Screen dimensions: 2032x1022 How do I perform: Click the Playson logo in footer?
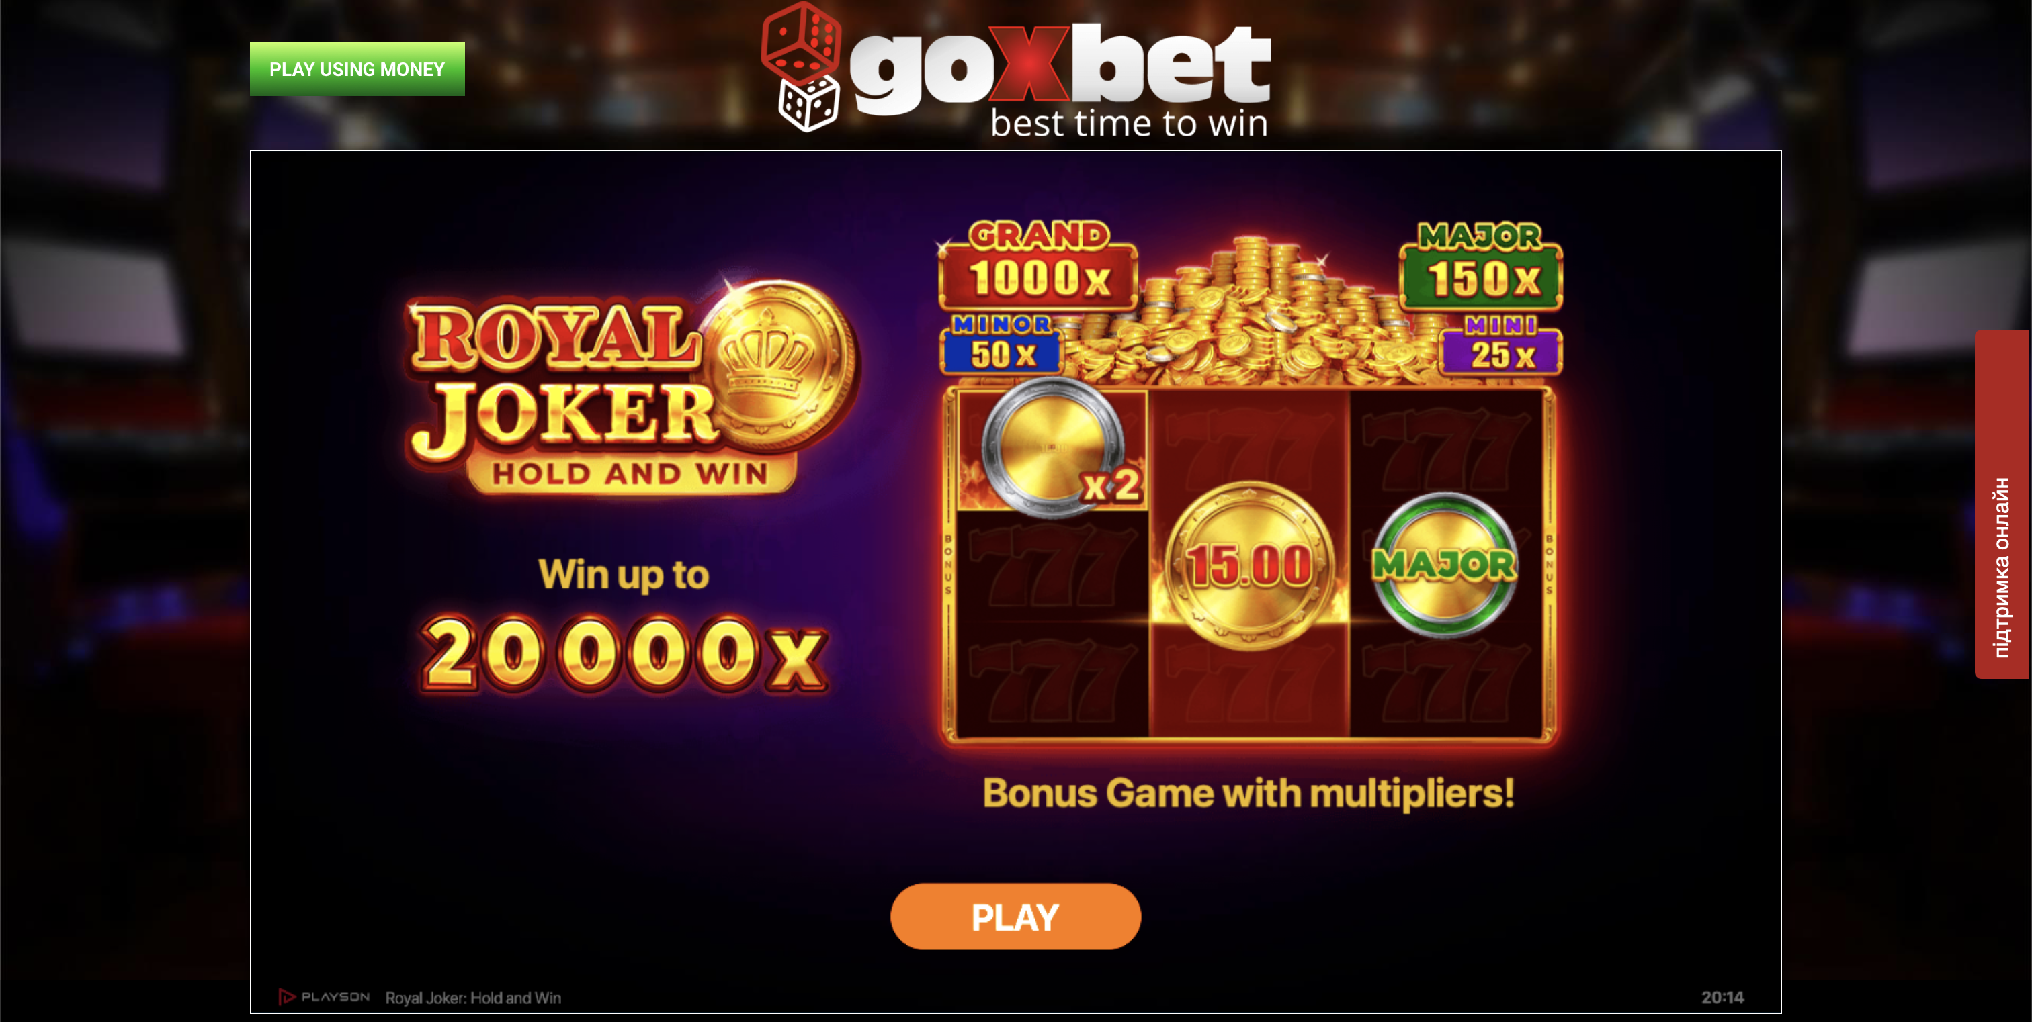(x=324, y=996)
